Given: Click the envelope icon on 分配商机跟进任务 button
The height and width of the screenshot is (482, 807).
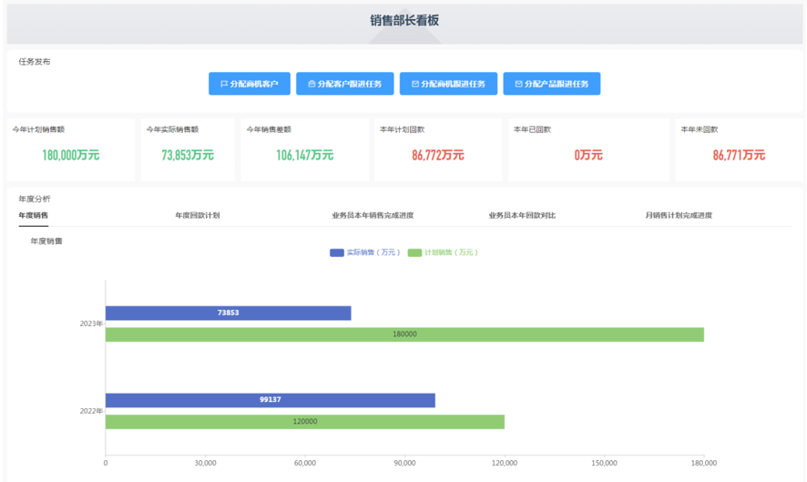Looking at the screenshot, I should [415, 84].
